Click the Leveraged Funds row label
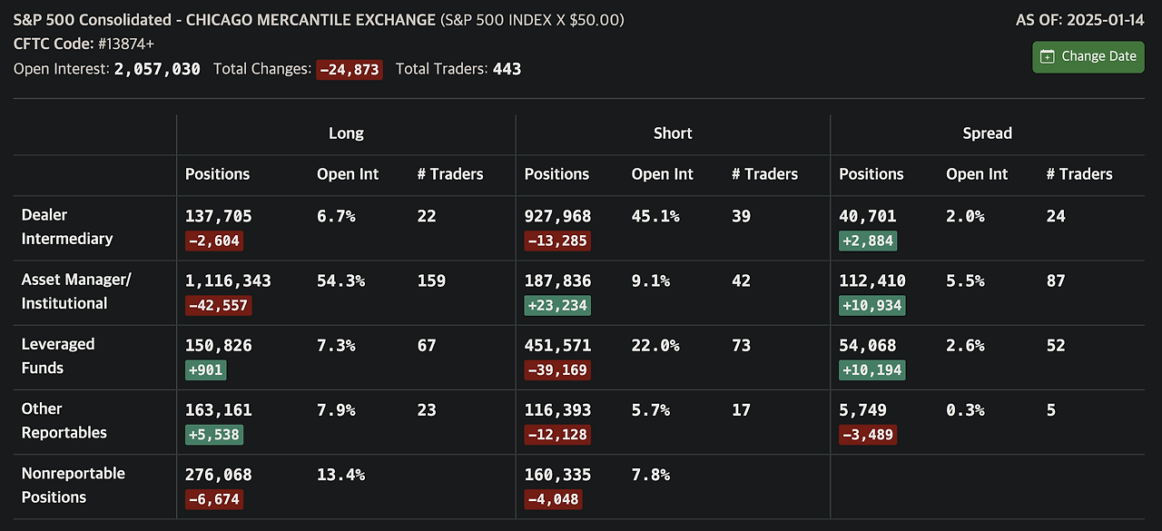Screen dimensions: 1162x531 pyautogui.click(x=58, y=356)
